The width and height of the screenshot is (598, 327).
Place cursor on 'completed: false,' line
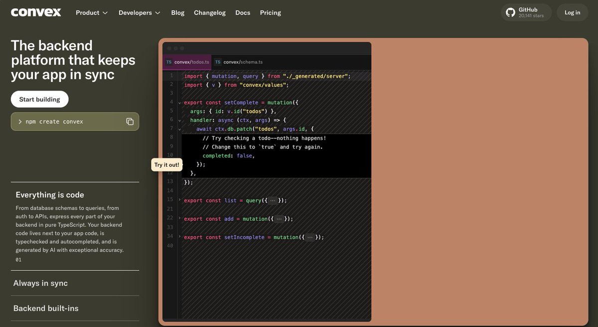point(229,156)
